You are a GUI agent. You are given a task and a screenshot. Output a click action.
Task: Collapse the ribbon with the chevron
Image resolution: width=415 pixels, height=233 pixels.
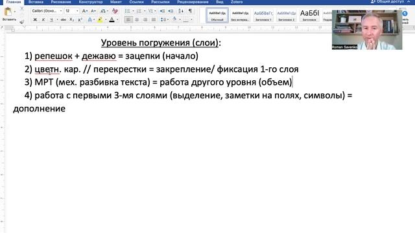pos(409,1)
